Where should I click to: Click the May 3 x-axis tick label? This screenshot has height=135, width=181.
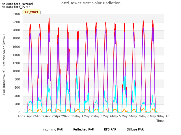point(98,116)
